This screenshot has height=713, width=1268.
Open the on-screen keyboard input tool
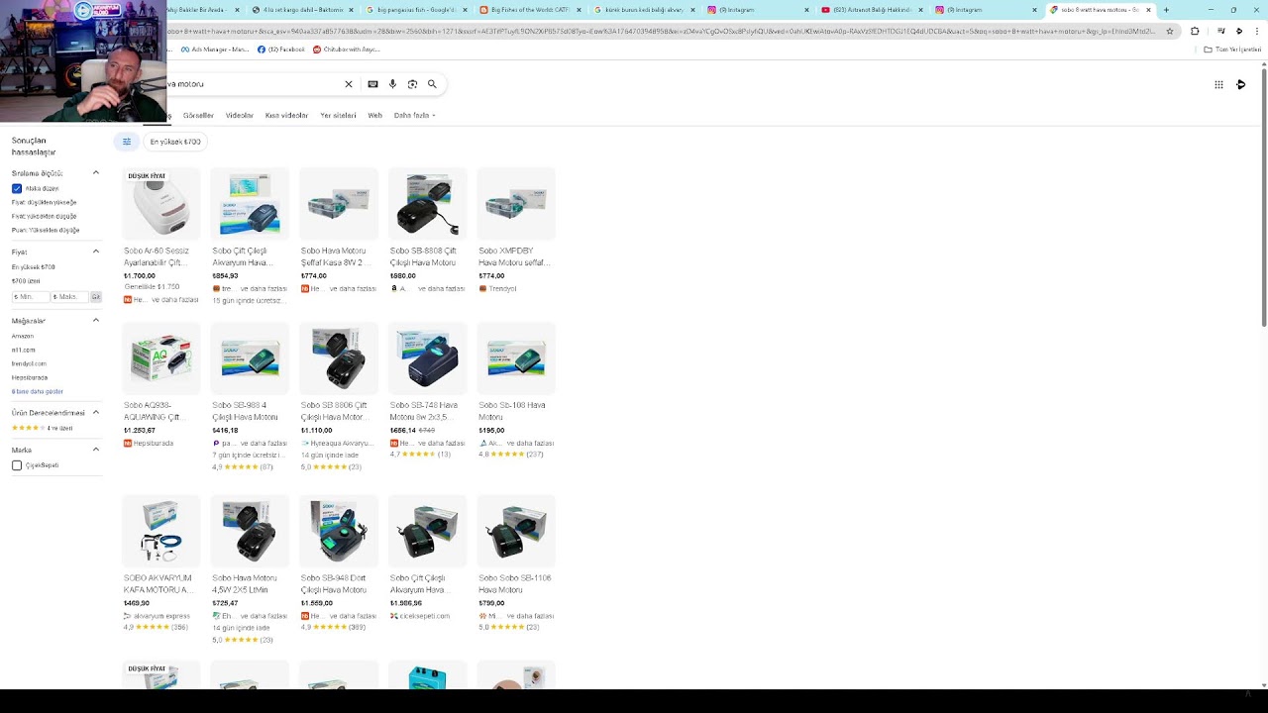[x=372, y=84]
